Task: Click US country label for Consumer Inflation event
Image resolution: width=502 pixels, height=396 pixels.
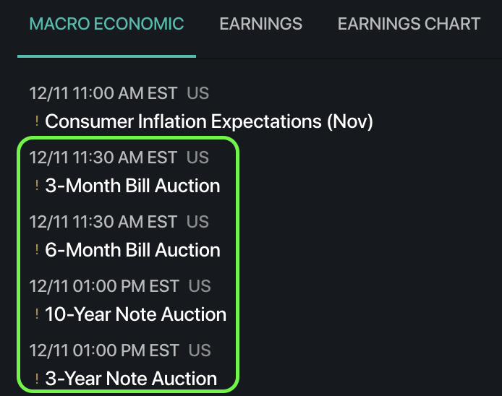Action: [198, 93]
